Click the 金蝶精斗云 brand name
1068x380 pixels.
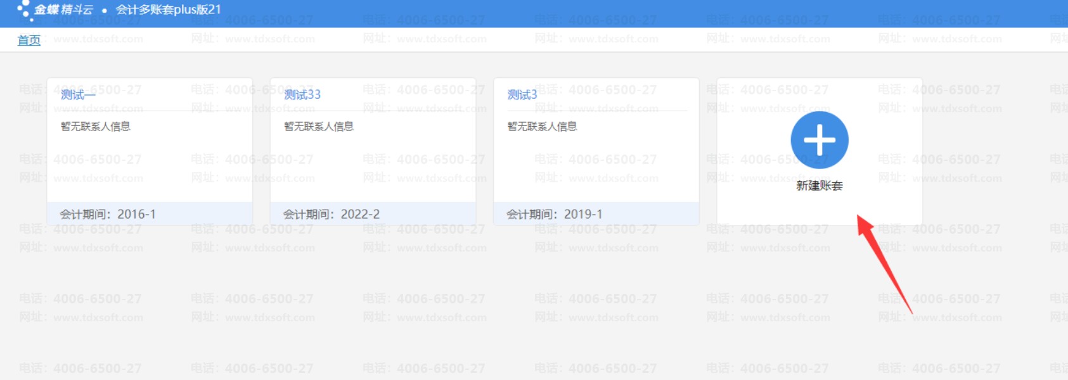point(63,9)
